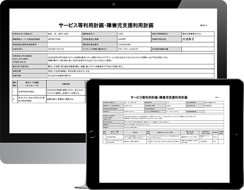Select priority row 2 need cell on the monitor
244x190 pixels.
point(32,99)
